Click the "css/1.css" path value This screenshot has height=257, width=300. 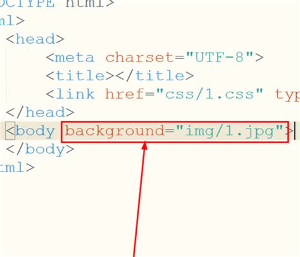click(x=209, y=94)
